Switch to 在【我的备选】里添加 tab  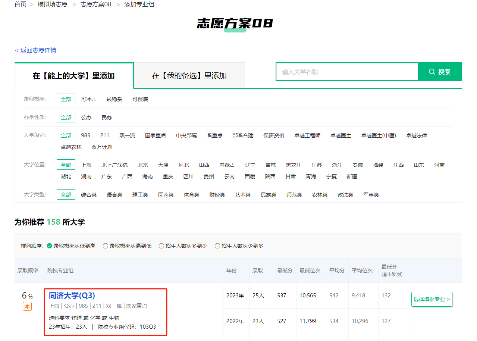(189, 76)
